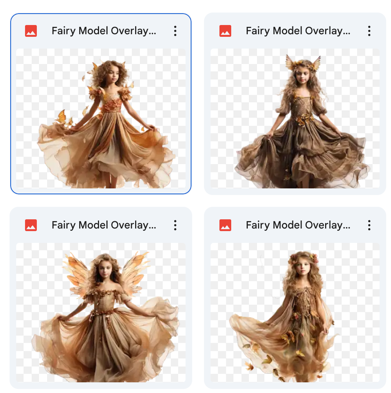Select the file name above the winged fairy image
The image size is (391, 393).
[x=104, y=225]
